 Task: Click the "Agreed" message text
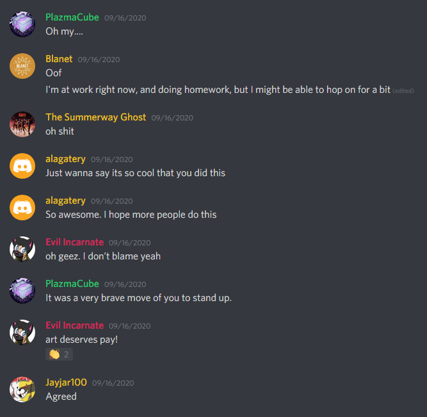[61, 397]
